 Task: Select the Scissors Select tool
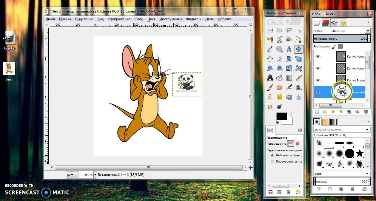pyautogui.click(x=280, y=39)
